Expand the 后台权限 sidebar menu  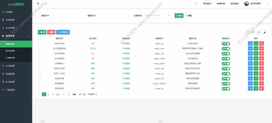[16, 28]
